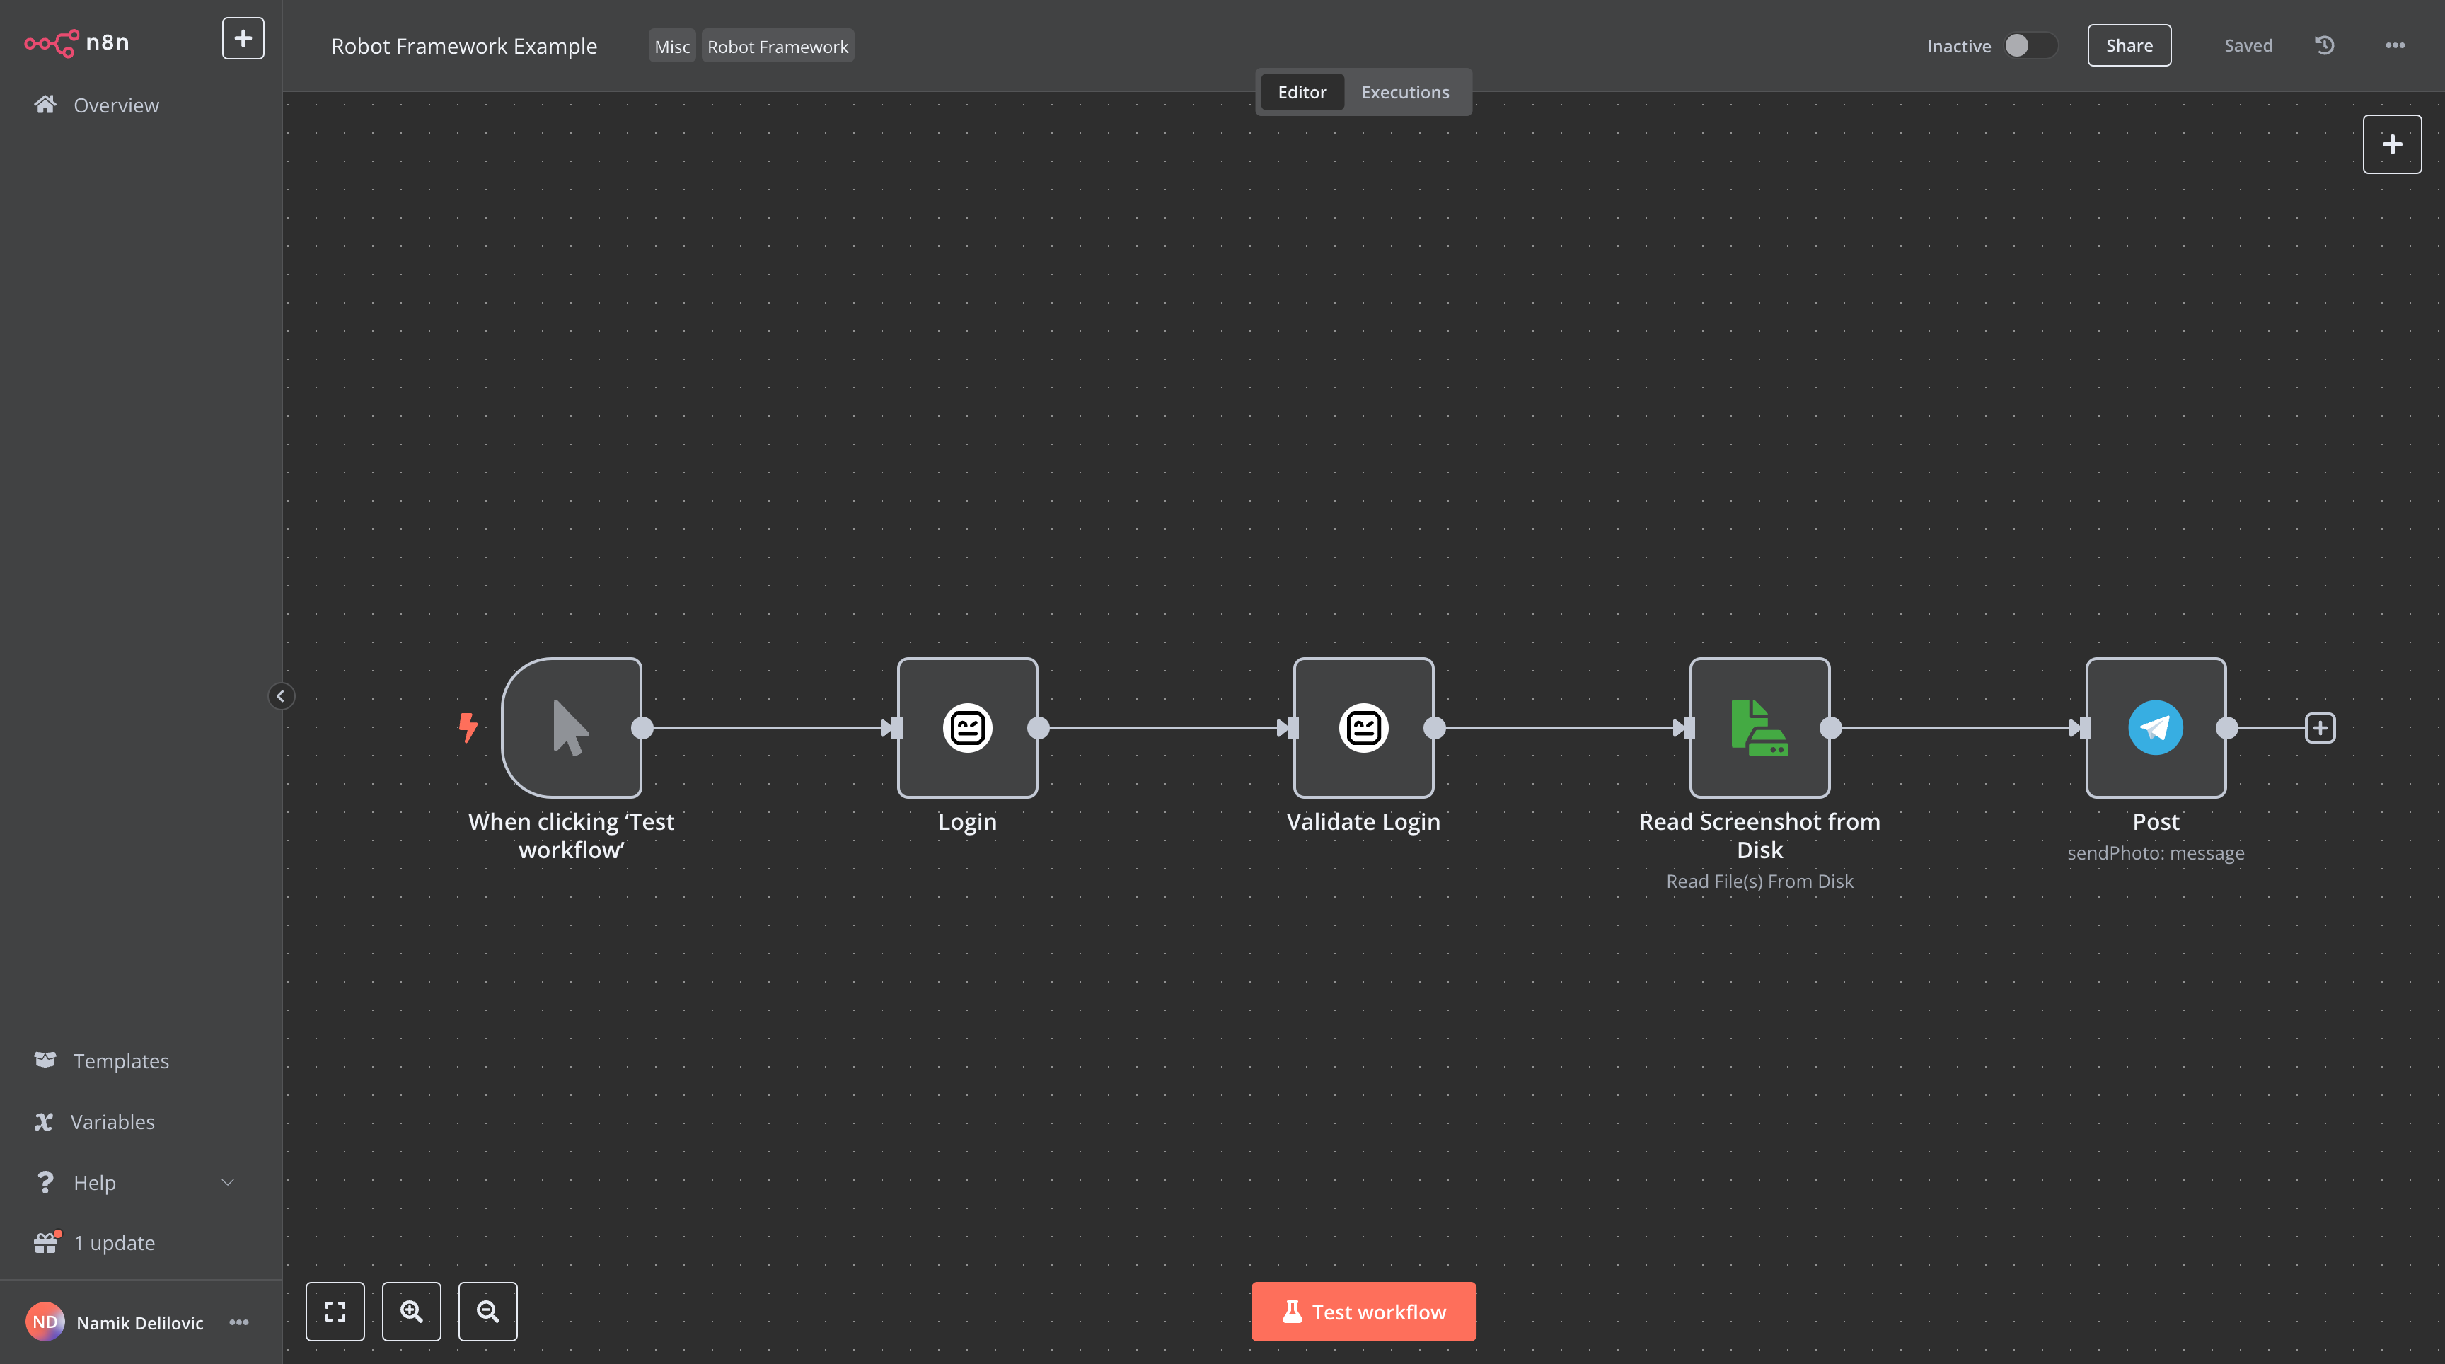
Task: Click the Share button
Action: pos(2128,45)
